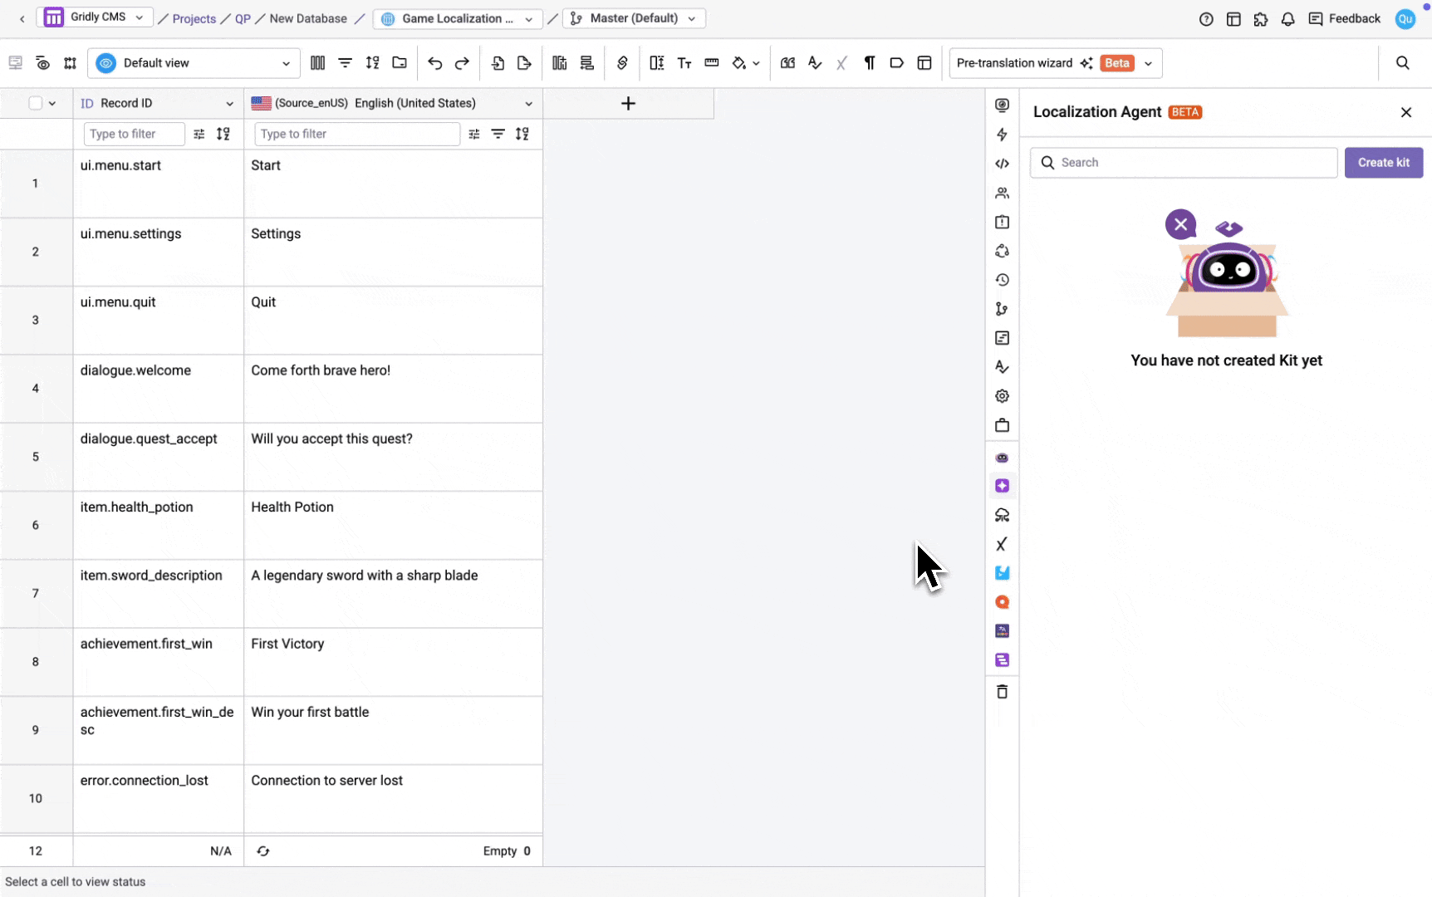Show paragraph marks with pilcrow icon
Image resolution: width=1432 pixels, height=897 pixels.
pyautogui.click(x=869, y=63)
